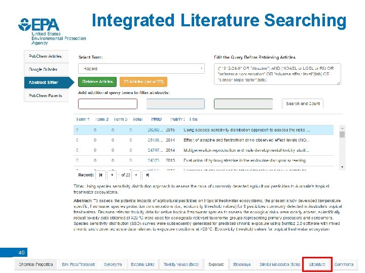Click in the query editing text area
This screenshot has width=365, height=273.
pos(277,74)
